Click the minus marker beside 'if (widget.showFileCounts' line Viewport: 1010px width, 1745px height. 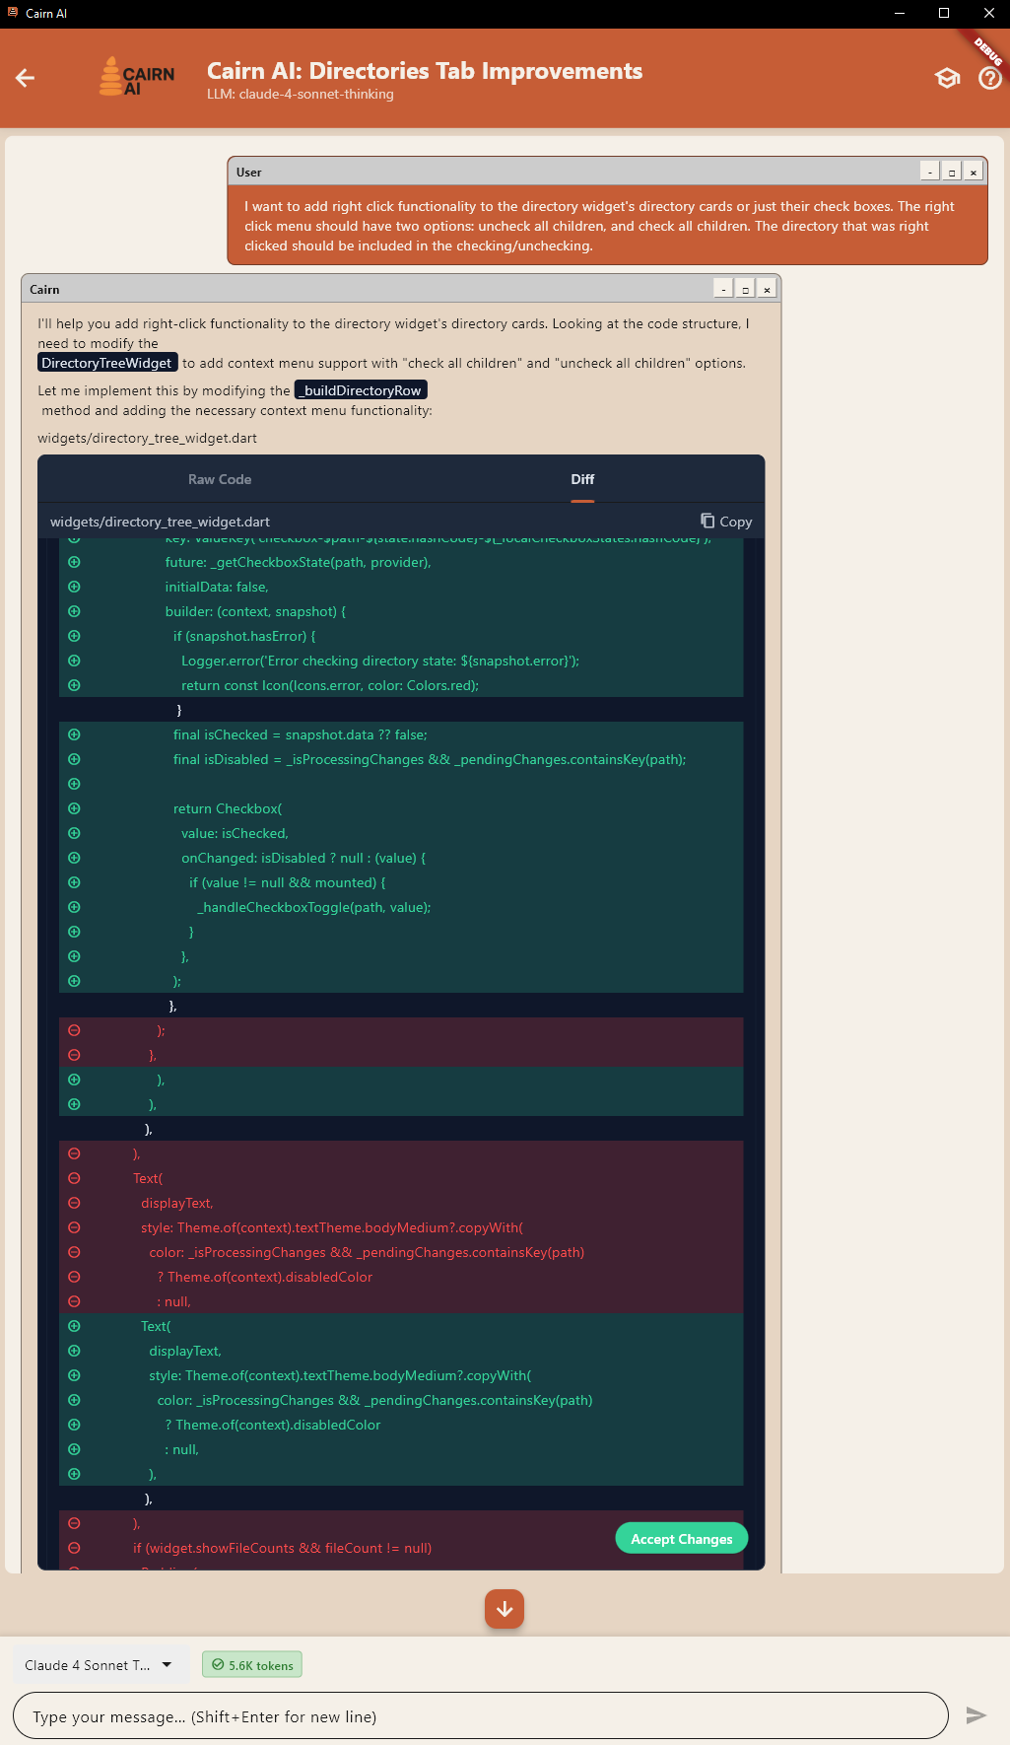74,1548
